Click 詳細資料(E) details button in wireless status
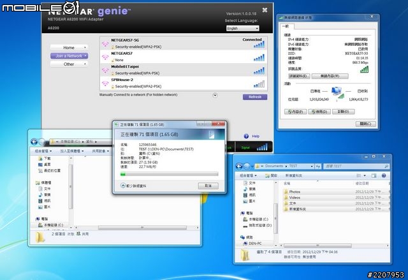The width and height of the screenshot is (408, 280). [x=299, y=76]
